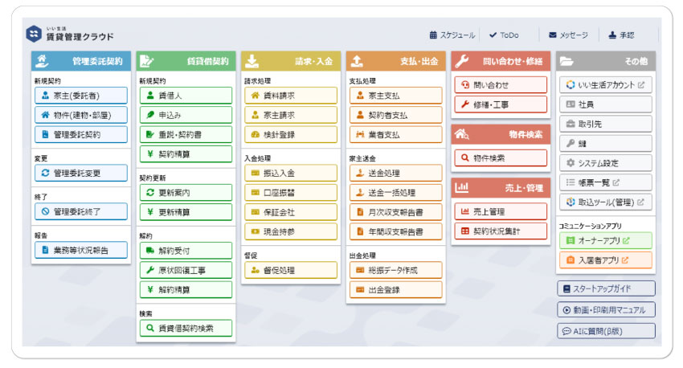Open 賃貸借契約検索 button
The width and height of the screenshot is (683, 368).
pyautogui.click(x=186, y=329)
